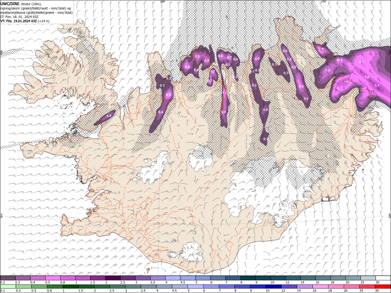Click the "12" label on the snow scale
The width and height of the screenshot is (391, 293).
(x=287, y=282)
